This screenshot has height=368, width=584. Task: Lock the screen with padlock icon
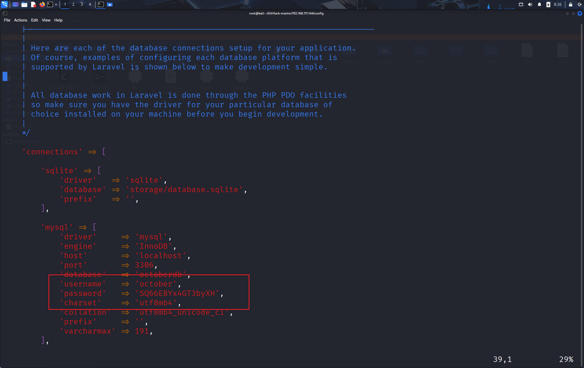pos(570,4)
